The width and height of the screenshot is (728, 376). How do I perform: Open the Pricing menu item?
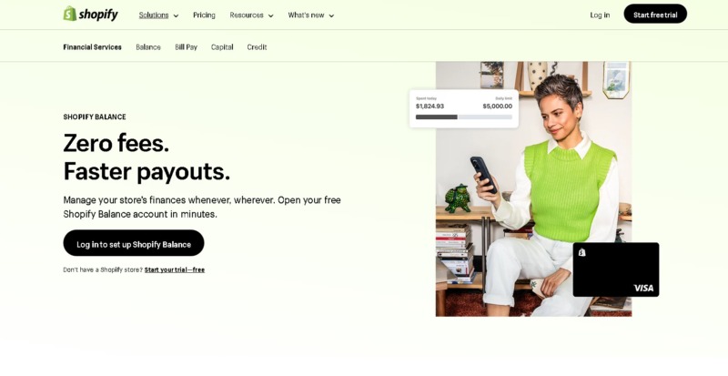click(x=204, y=15)
